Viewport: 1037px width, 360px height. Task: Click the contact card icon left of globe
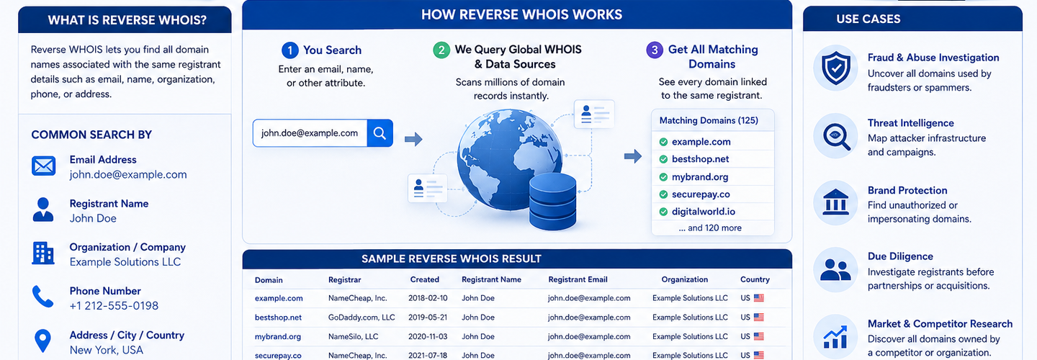(427, 188)
